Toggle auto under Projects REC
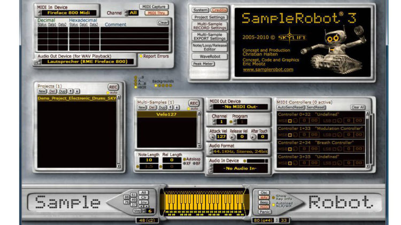 pyautogui.click(x=108, y=92)
